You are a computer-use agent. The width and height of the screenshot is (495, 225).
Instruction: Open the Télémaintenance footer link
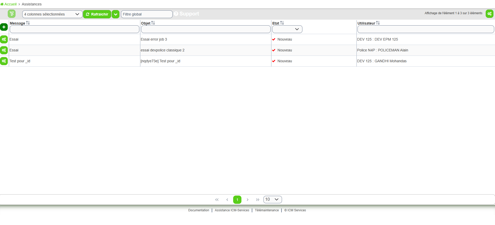coord(267,210)
